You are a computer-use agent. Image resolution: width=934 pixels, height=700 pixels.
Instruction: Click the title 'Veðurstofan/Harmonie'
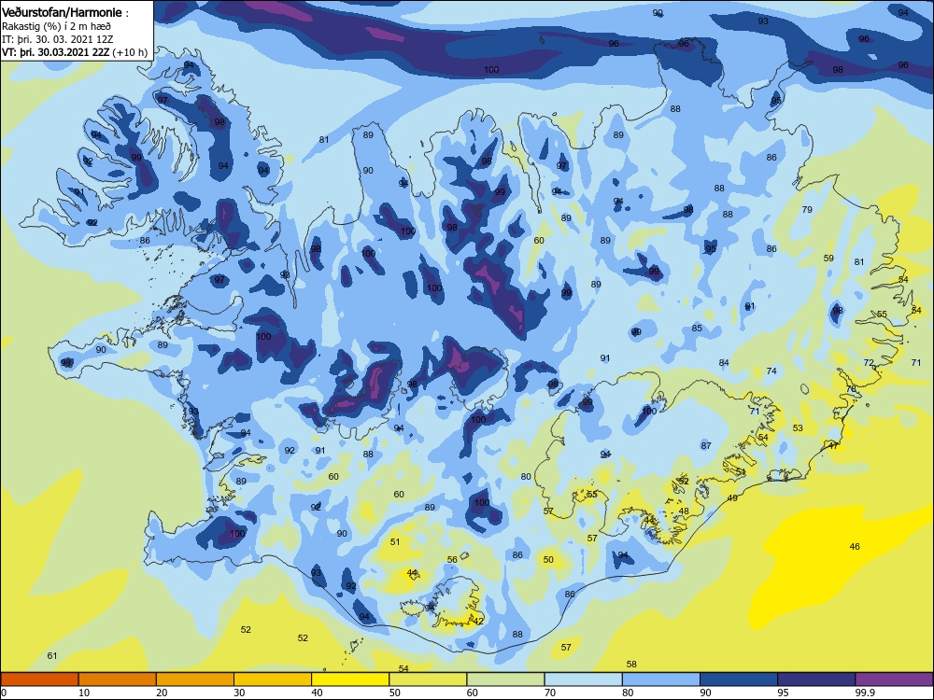[x=62, y=12]
